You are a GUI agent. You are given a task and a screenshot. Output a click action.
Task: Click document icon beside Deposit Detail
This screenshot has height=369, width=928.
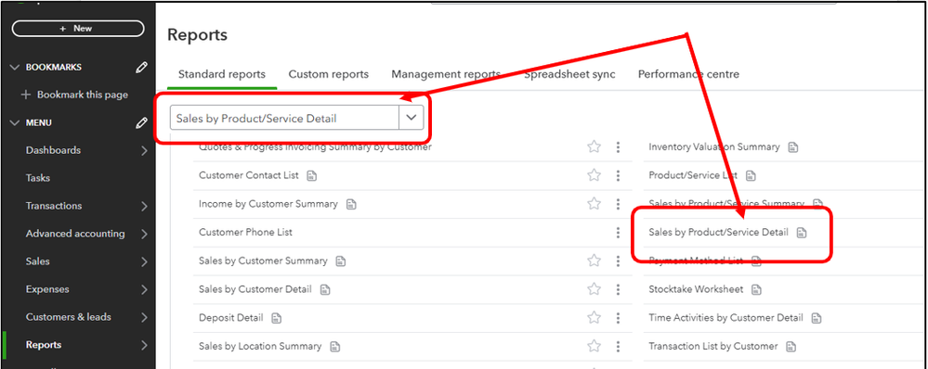point(277,318)
